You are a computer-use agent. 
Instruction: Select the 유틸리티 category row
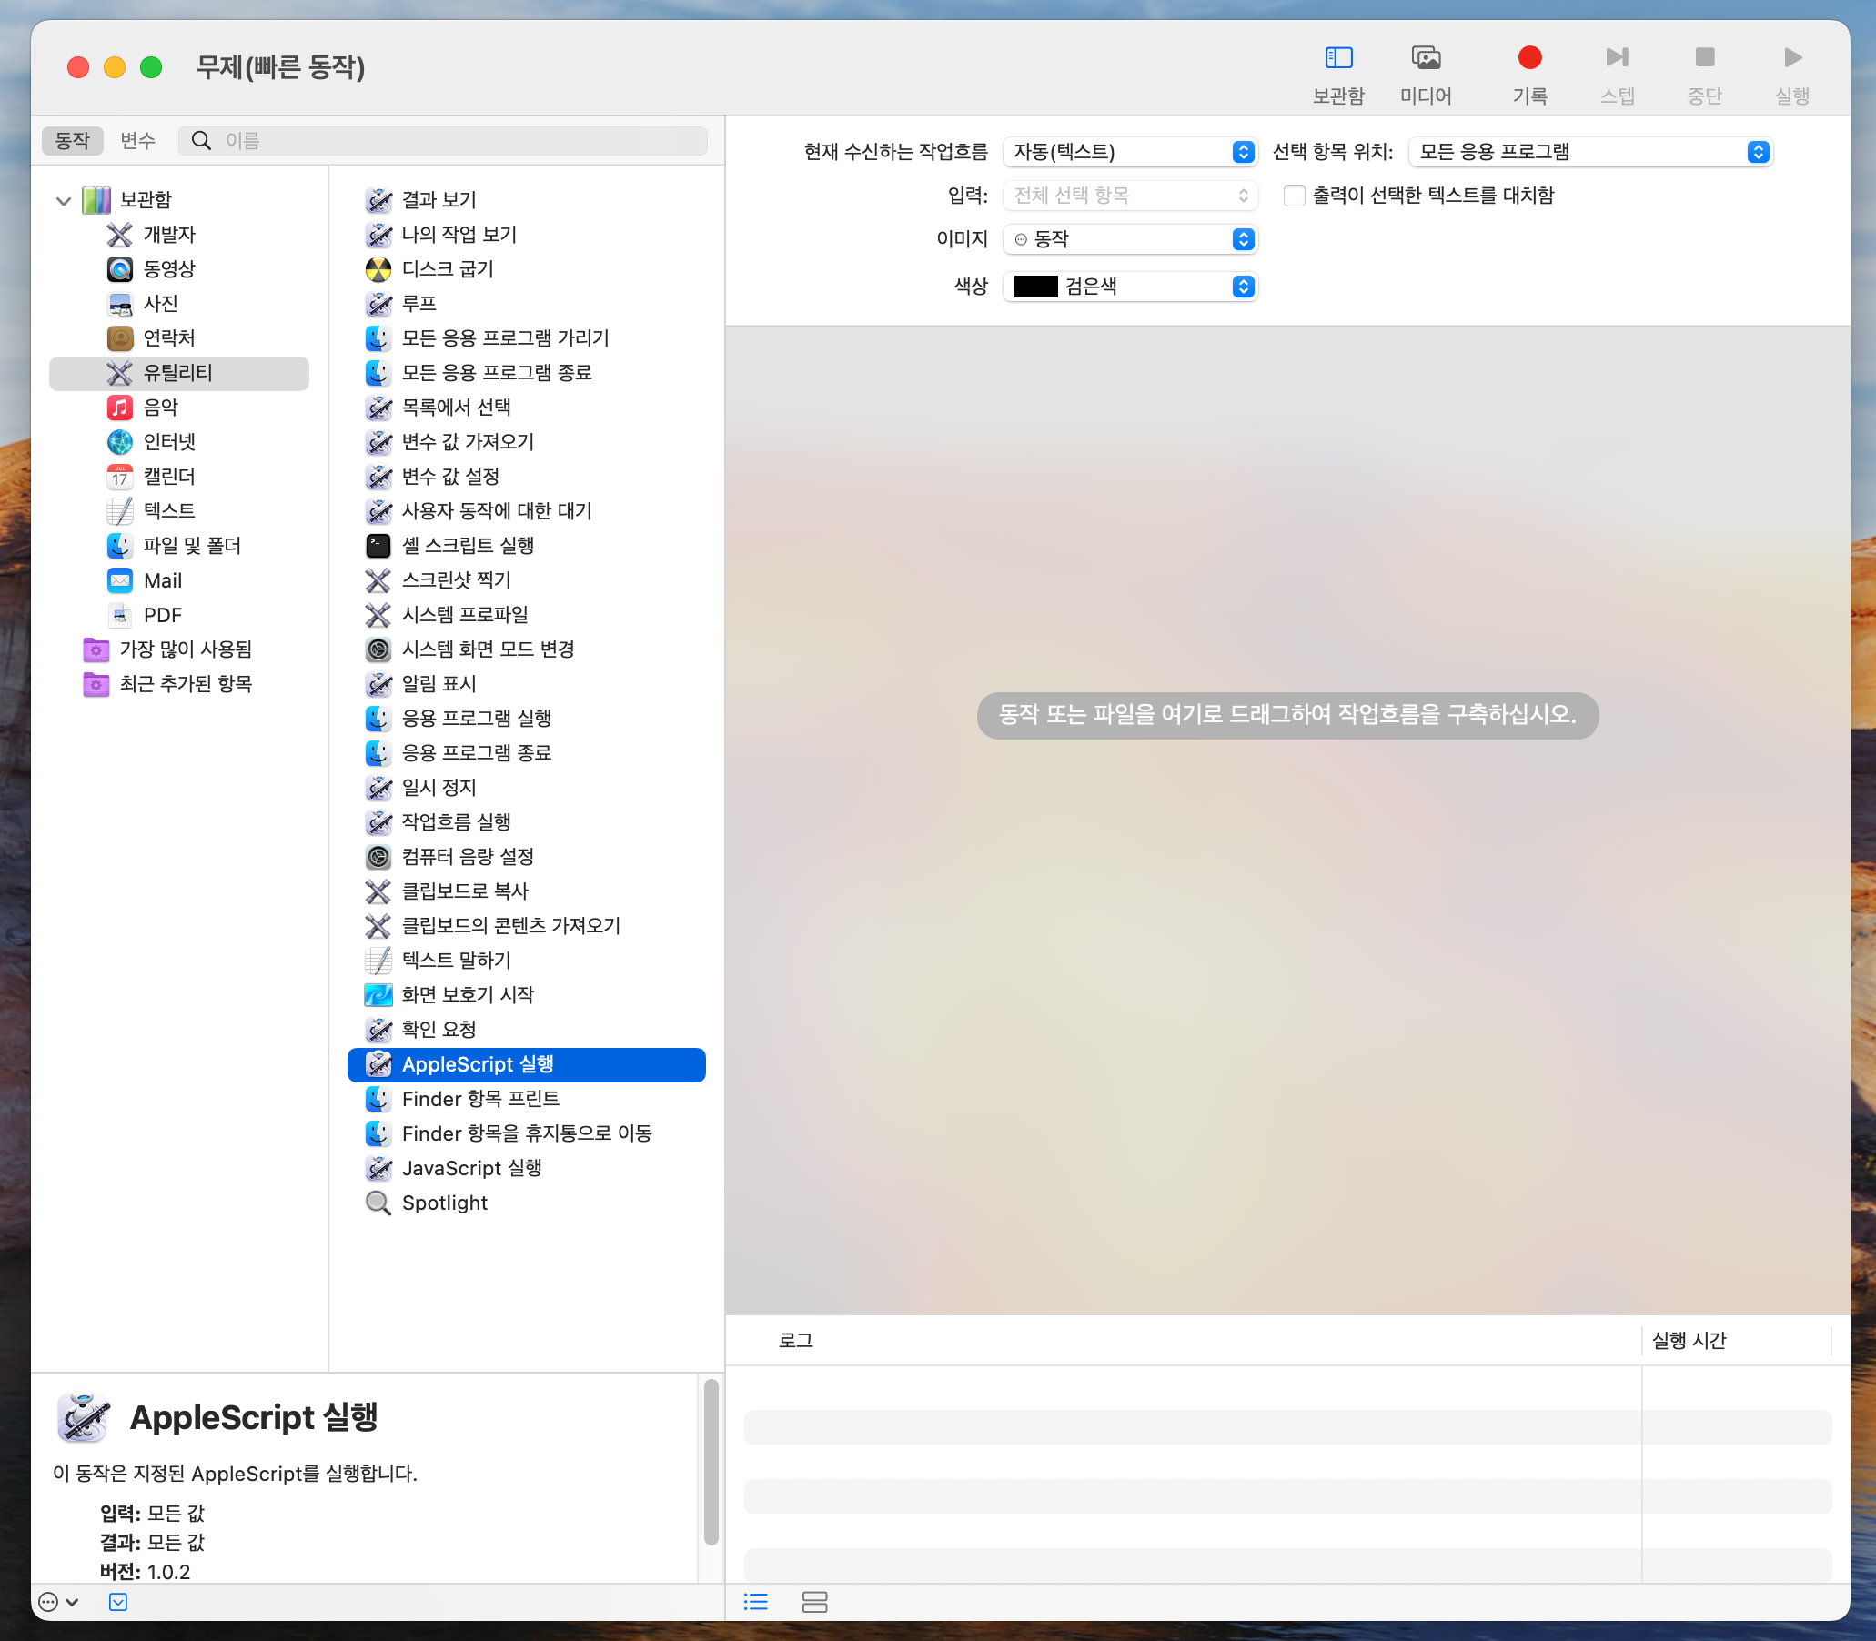(178, 374)
